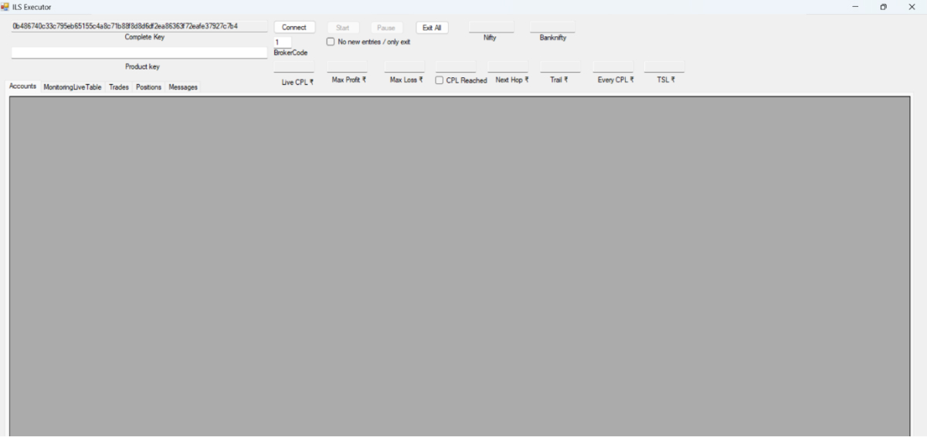This screenshot has height=437, width=927.
Task: Click the ILS Executor window title text
Action: coord(32,7)
